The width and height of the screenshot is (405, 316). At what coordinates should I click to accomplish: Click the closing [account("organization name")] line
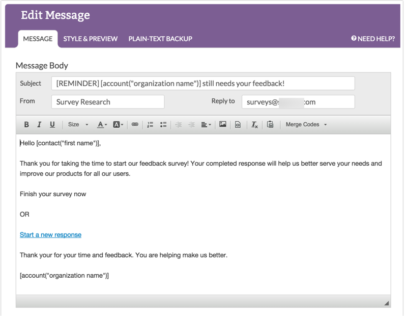click(x=64, y=275)
